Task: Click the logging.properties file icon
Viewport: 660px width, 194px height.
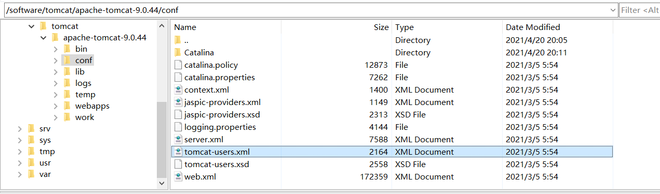Action: coord(178,127)
